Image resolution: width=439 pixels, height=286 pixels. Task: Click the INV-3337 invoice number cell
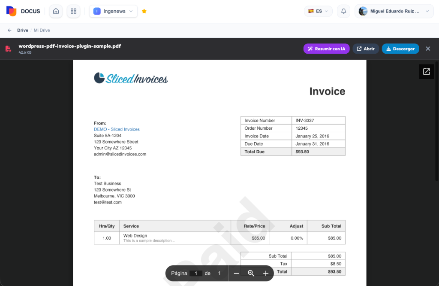[319, 120]
